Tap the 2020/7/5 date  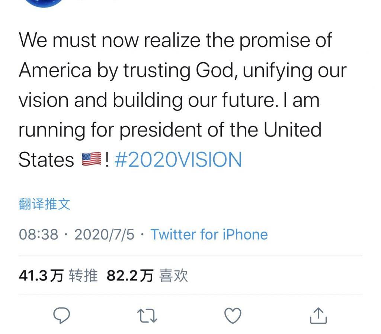104,235
